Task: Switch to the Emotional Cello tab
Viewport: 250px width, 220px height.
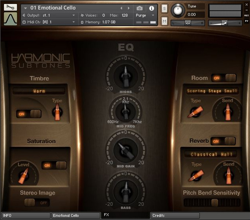Action: coord(76,215)
